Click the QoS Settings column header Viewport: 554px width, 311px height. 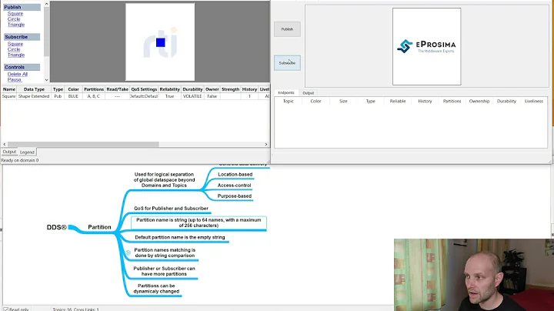pos(144,89)
